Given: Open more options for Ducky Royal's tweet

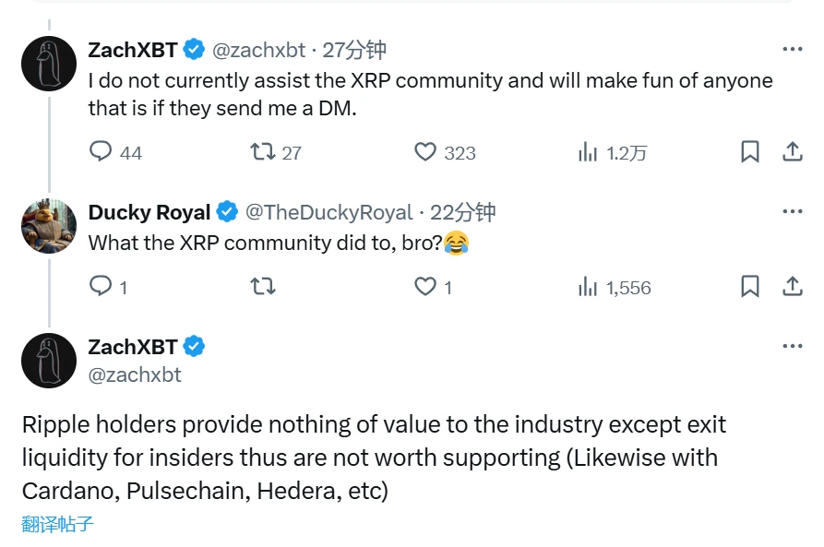Looking at the screenshot, I should coord(792,210).
